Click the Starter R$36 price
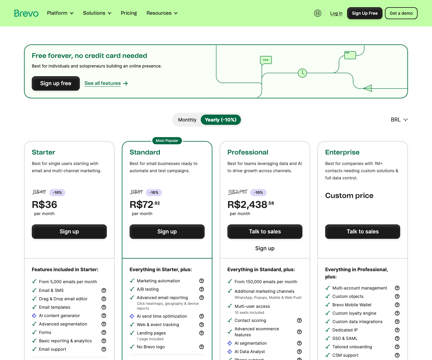This screenshot has width=432, height=360. pyautogui.click(x=44, y=205)
